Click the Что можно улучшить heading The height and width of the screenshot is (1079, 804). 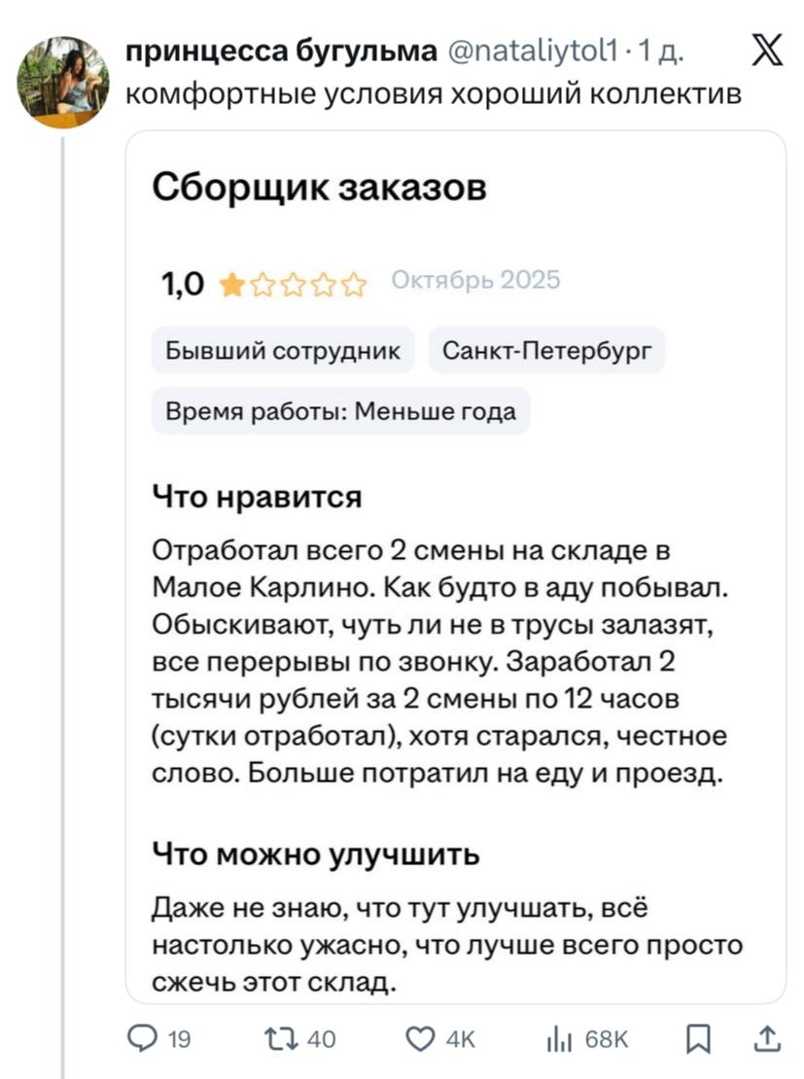pyautogui.click(x=316, y=854)
